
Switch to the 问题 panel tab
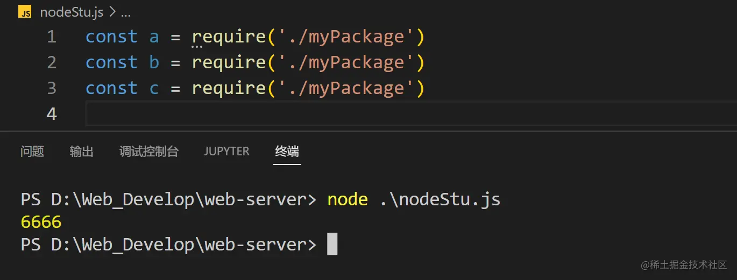32,152
